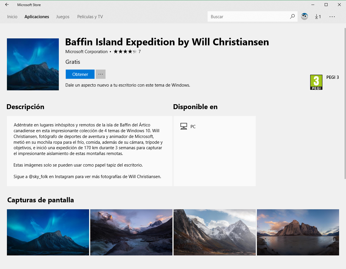346x269 pixels.
Task: Close the Microsoft Store window
Action: click(339, 5)
